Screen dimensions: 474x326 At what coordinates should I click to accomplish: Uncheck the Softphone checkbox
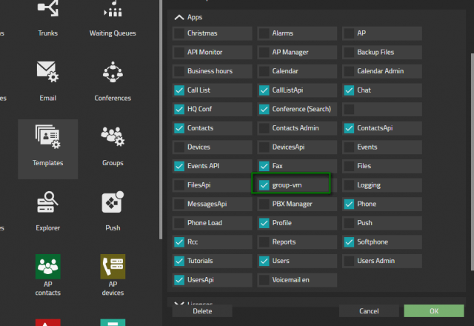[349, 242]
